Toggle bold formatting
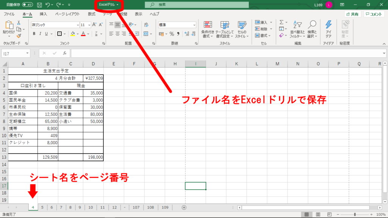The image size is (388, 218). tap(34, 34)
